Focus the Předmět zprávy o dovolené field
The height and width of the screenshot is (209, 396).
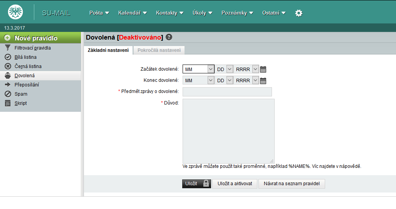pos(227,92)
